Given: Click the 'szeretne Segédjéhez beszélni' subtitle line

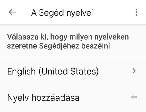Looking at the screenshot, I should pyautogui.click(x=58, y=46).
